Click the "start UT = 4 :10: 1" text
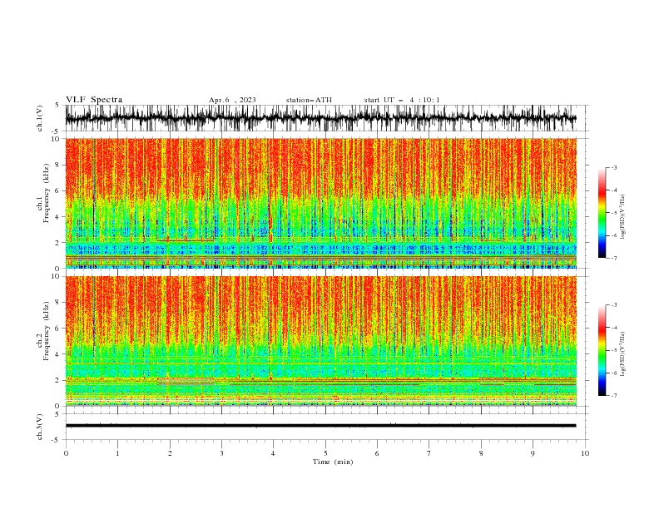Image resolution: width=659 pixels, height=509 pixels. pos(402,100)
